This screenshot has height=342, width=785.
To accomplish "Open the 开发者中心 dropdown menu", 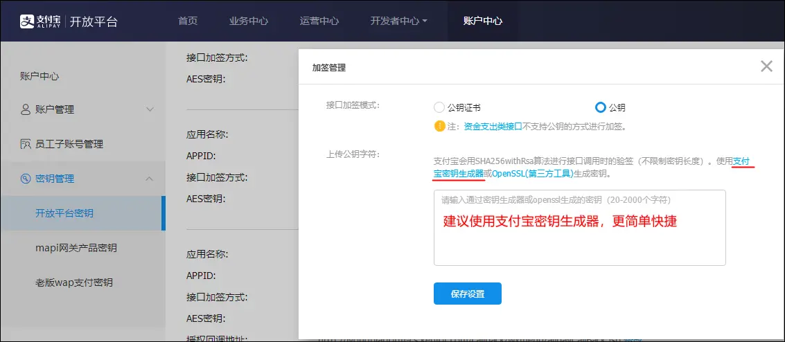I will (398, 21).
